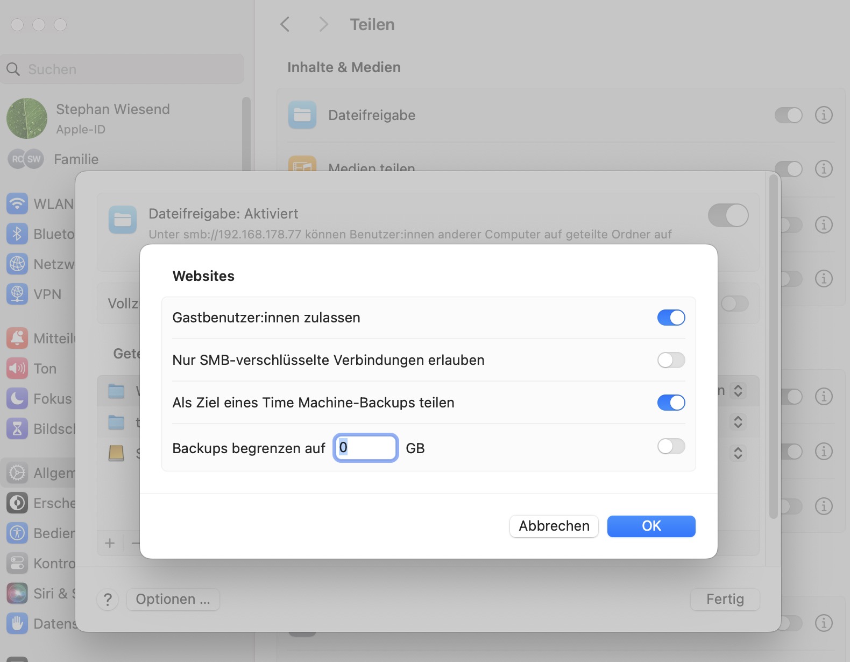Viewport: 850px width, 662px height.
Task: Click the help question mark button
Action: click(x=108, y=599)
